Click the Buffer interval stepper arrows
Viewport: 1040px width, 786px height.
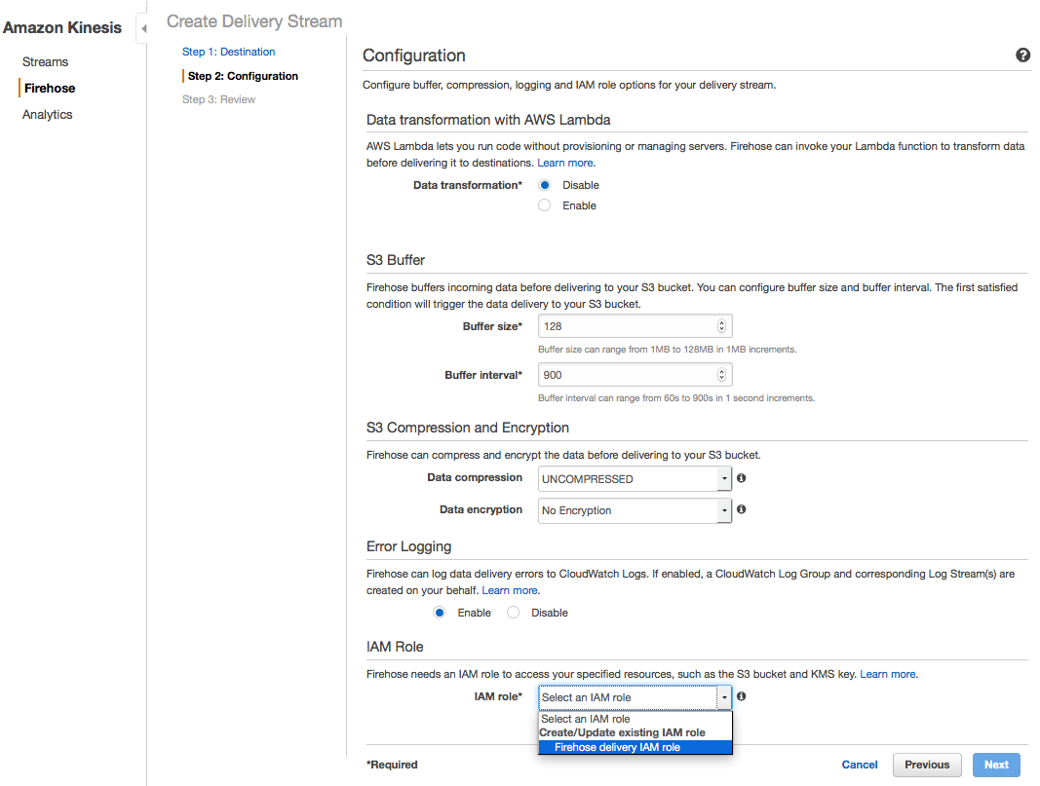721,375
